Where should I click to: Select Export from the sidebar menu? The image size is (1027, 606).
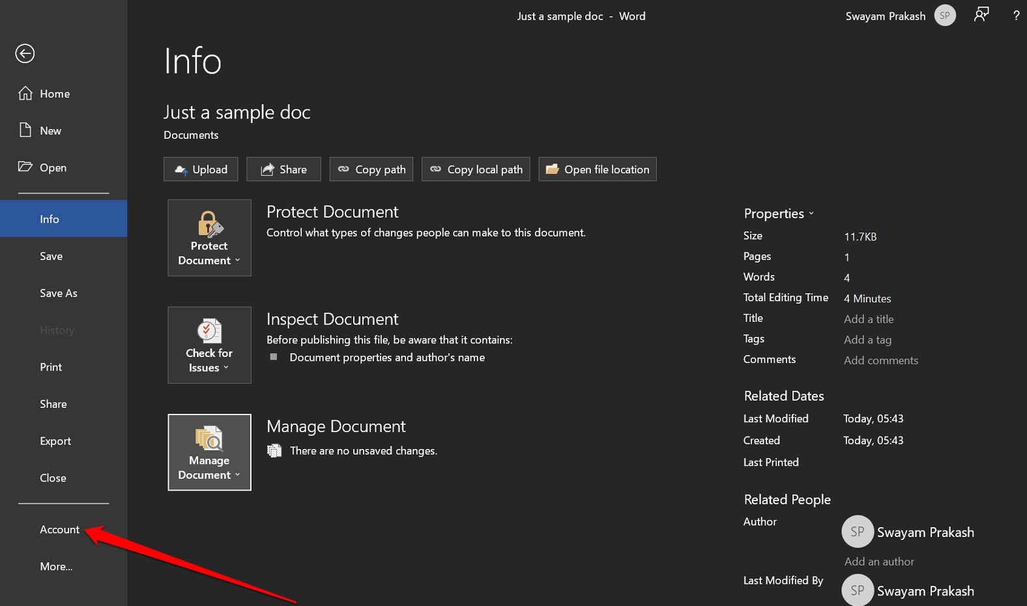coord(55,441)
